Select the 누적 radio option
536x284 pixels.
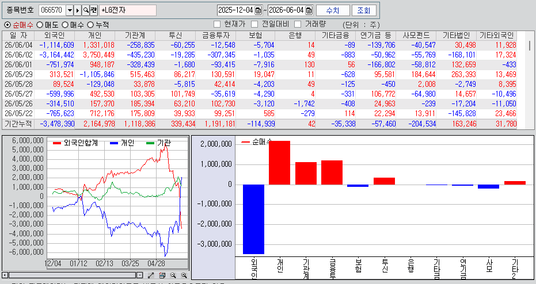tap(90, 25)
